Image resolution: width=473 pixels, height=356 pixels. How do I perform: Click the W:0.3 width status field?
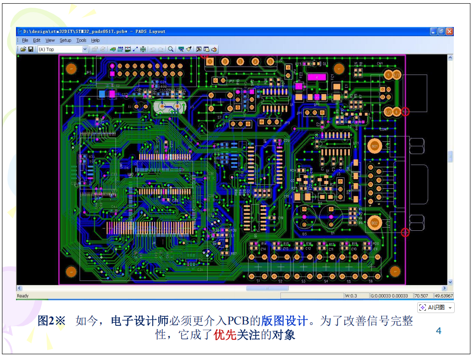pos(356,296)
